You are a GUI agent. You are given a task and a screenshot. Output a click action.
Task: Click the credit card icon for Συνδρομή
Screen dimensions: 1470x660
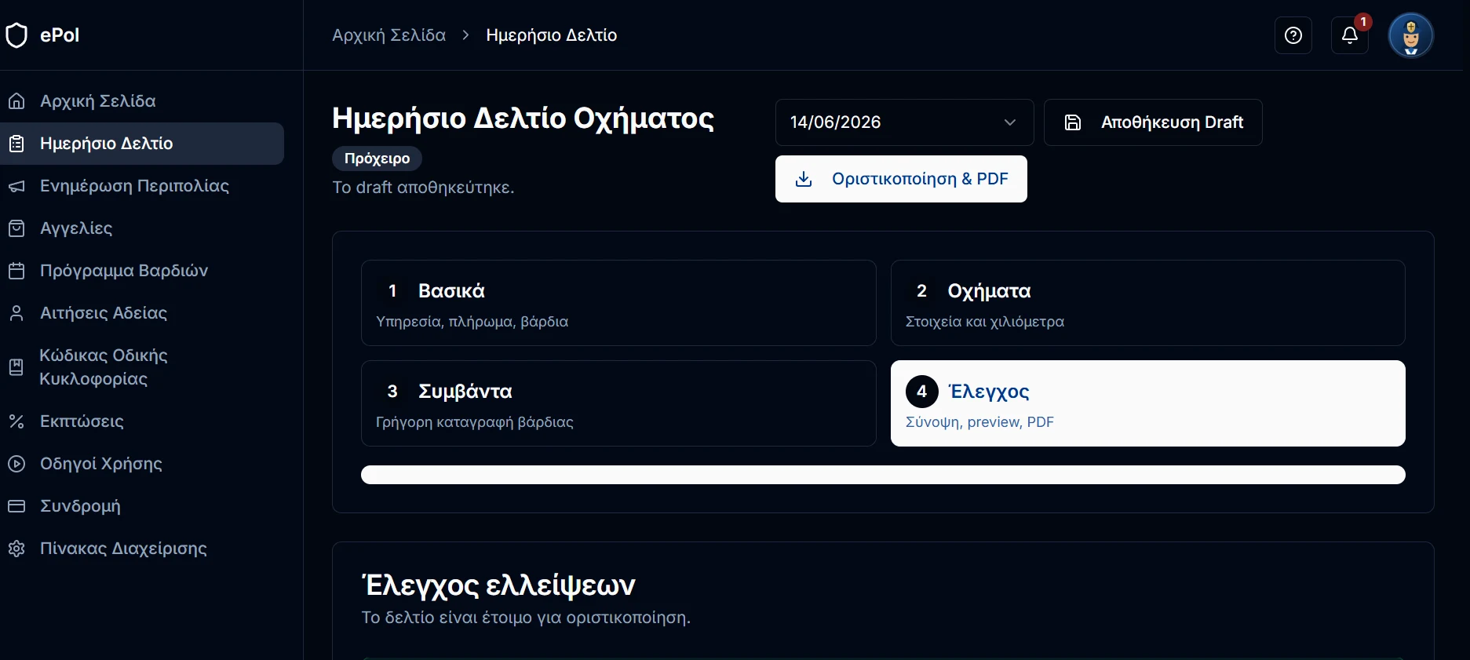16,506
